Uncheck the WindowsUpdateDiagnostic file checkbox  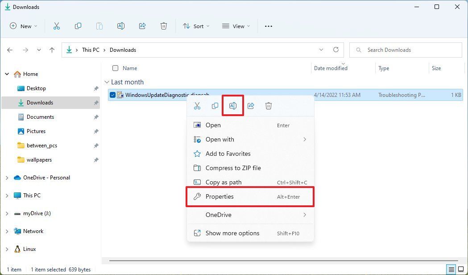pyautogui.click(x=113, y=95)
